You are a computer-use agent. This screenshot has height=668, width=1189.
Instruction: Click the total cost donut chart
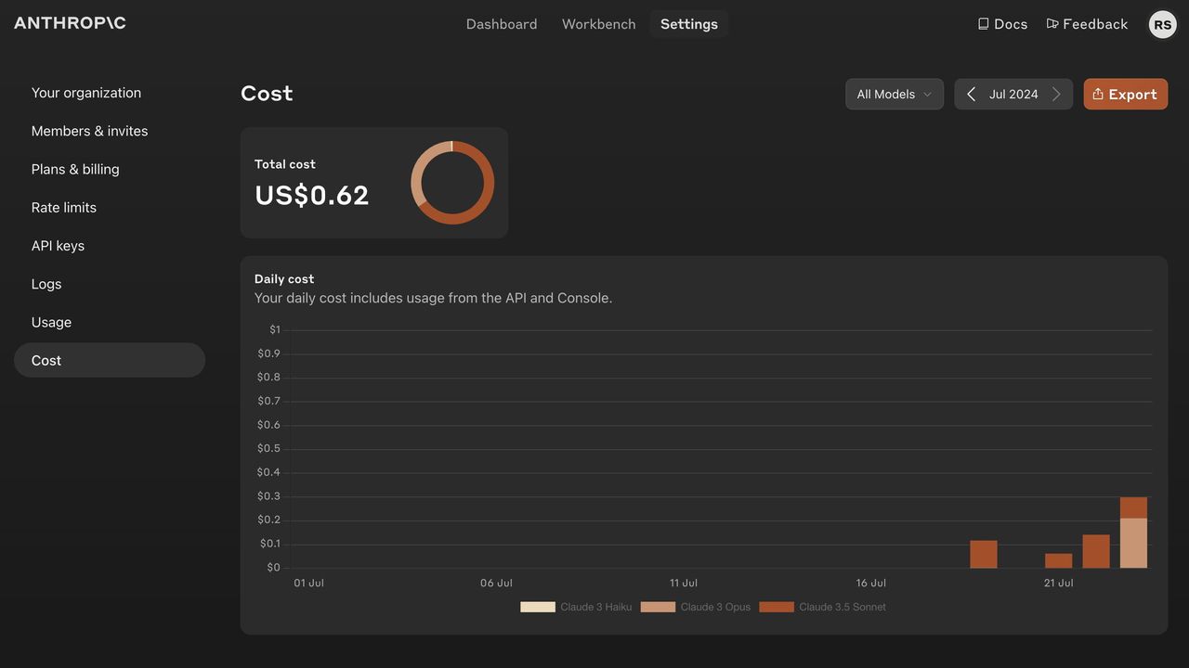(x=452, y=183)
